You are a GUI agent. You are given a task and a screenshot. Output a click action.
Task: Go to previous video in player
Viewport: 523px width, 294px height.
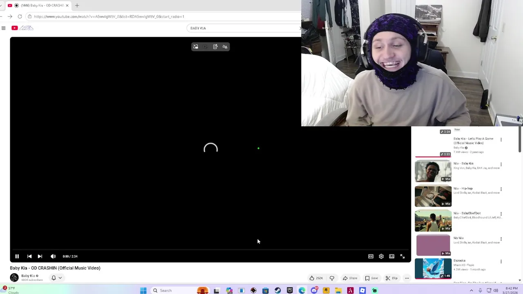click(29, 256)
